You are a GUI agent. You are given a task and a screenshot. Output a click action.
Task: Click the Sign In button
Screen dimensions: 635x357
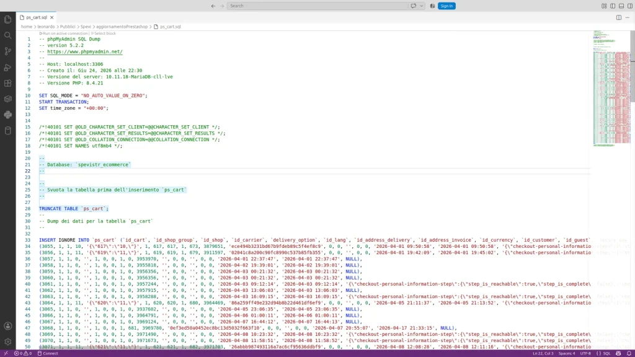(446, 6)
